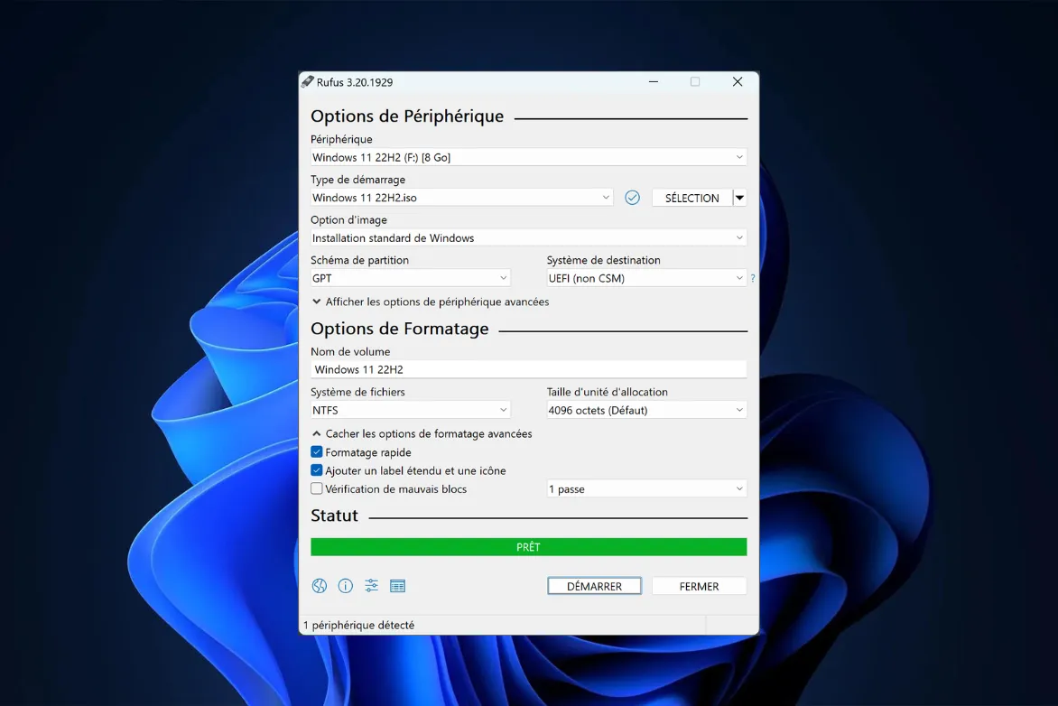Open the Taille d'unité d'allocation dropdown
The width and height of the screenshot is (1058, 706).
(x=646, y=410)
